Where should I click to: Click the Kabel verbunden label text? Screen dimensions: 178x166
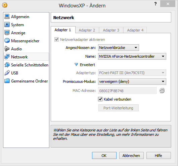pos(118,99)
